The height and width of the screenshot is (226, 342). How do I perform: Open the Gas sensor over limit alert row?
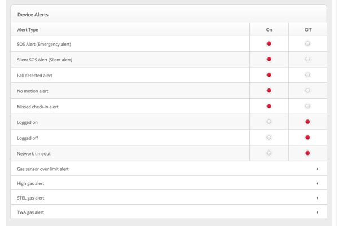pyautogui.click(x=169, y=169)
